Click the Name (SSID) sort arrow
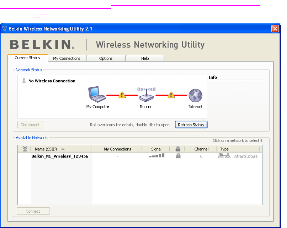The image size is (287, 228). pos(63,149)
